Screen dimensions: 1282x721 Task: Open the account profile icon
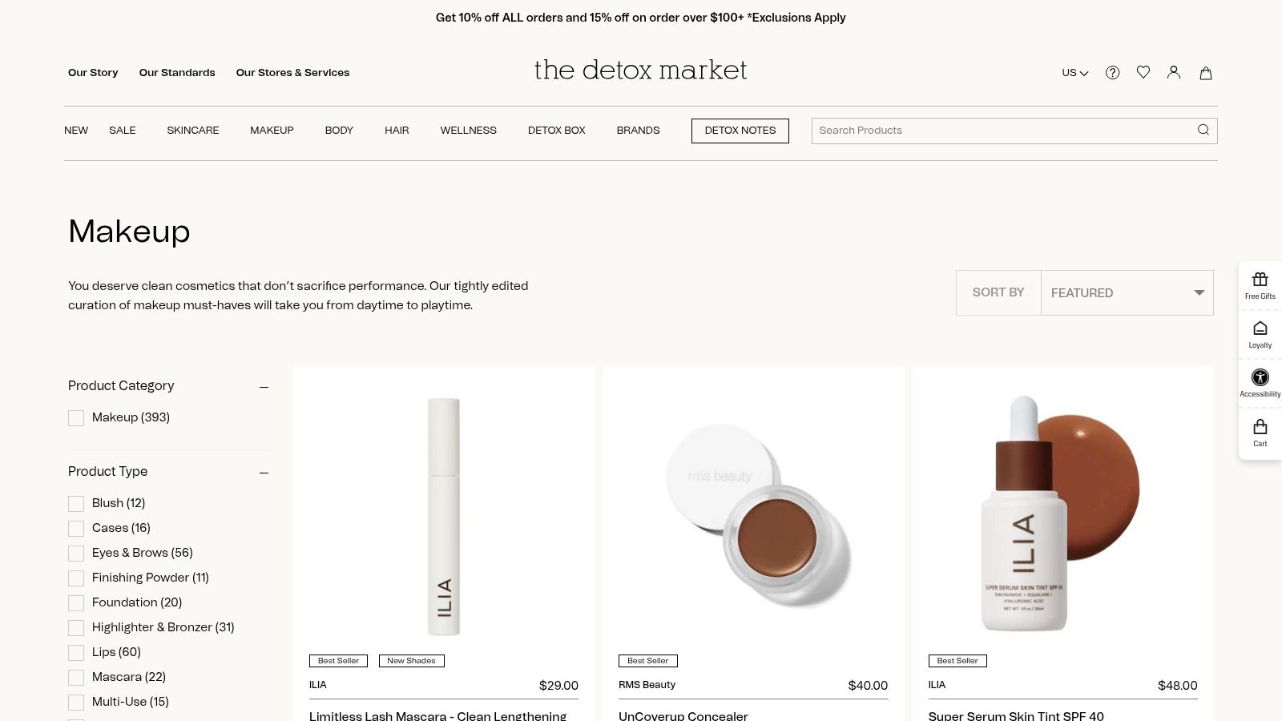[1174, 72]
